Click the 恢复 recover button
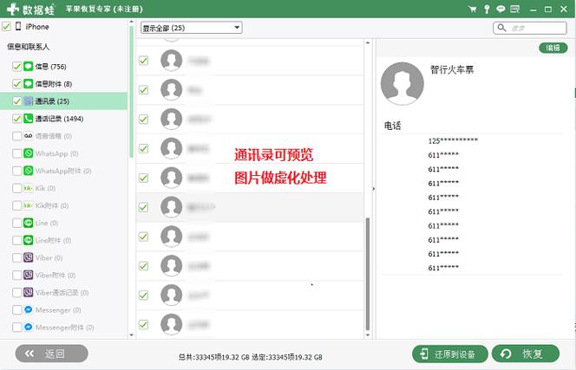 point(526,354)
